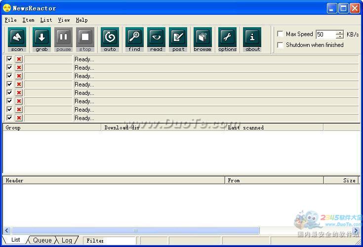
Task: Uncheck the second connection row checkbox
Action: 9,67
